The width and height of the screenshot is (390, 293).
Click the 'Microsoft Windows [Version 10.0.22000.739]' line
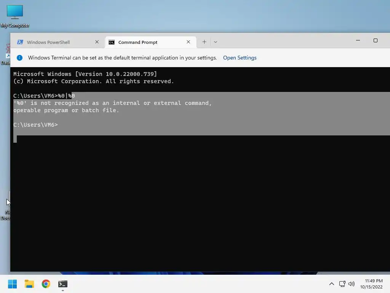(85, 74)
